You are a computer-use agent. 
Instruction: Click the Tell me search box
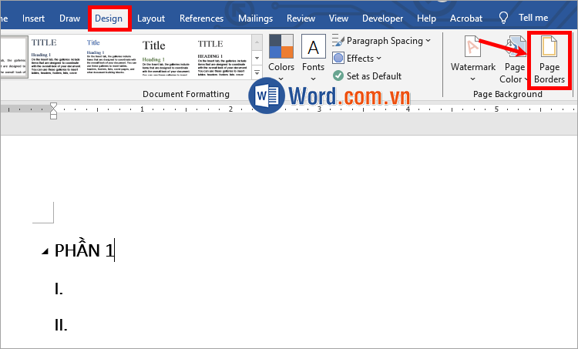pyautogui.click(x=533, y=18)
